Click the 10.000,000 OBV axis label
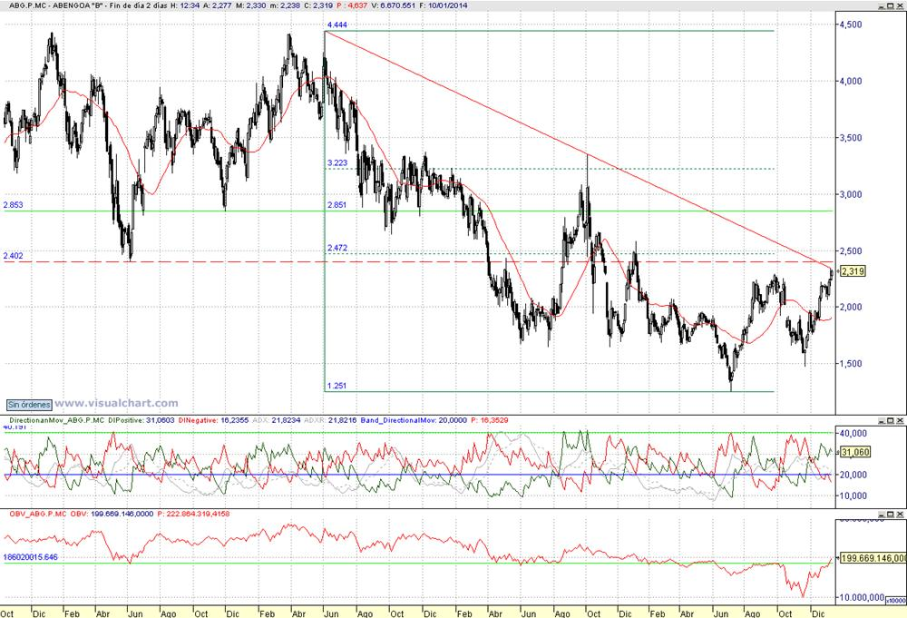907x618 pixels. pyautogui.click(x=862, y=597)
